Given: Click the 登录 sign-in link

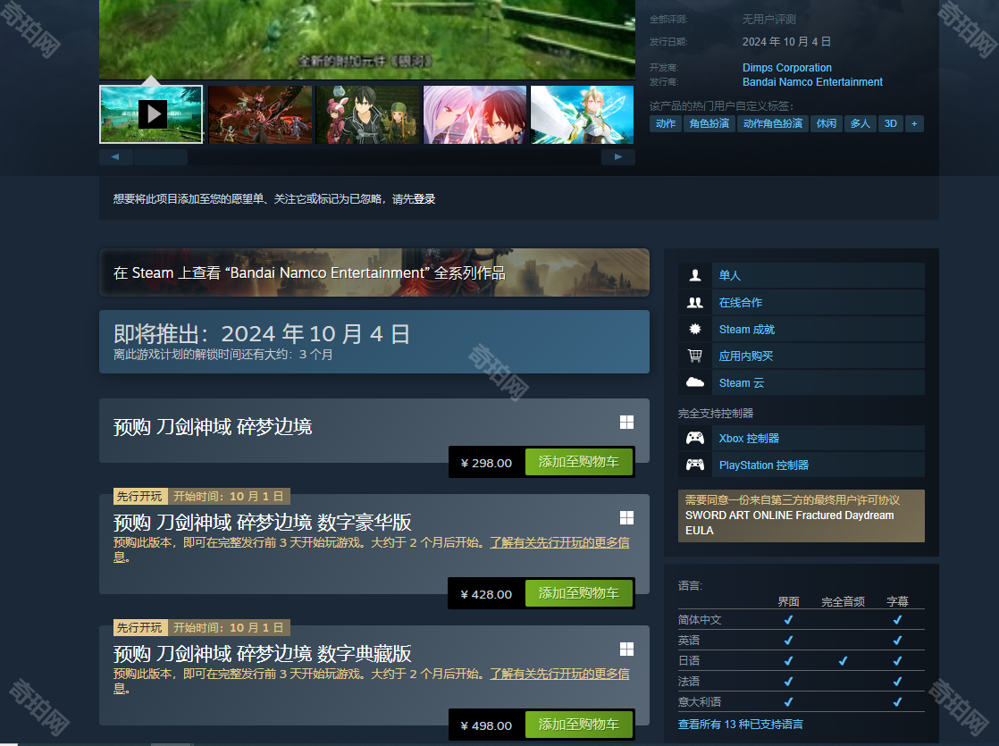Looking at the screenshot, I should coord(424,198).
